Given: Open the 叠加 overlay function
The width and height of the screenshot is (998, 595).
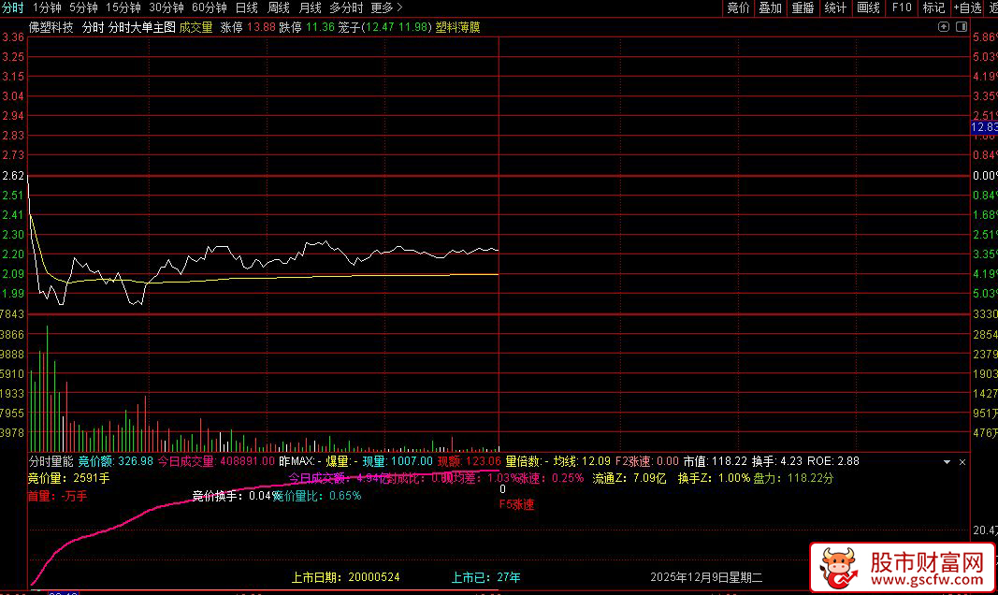Looking at the screenshot, I should 769,7.
